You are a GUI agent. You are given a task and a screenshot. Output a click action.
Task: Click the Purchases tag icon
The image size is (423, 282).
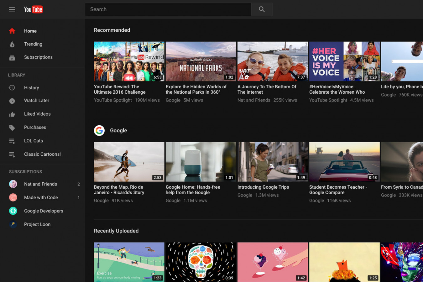[x=12, y=127]
